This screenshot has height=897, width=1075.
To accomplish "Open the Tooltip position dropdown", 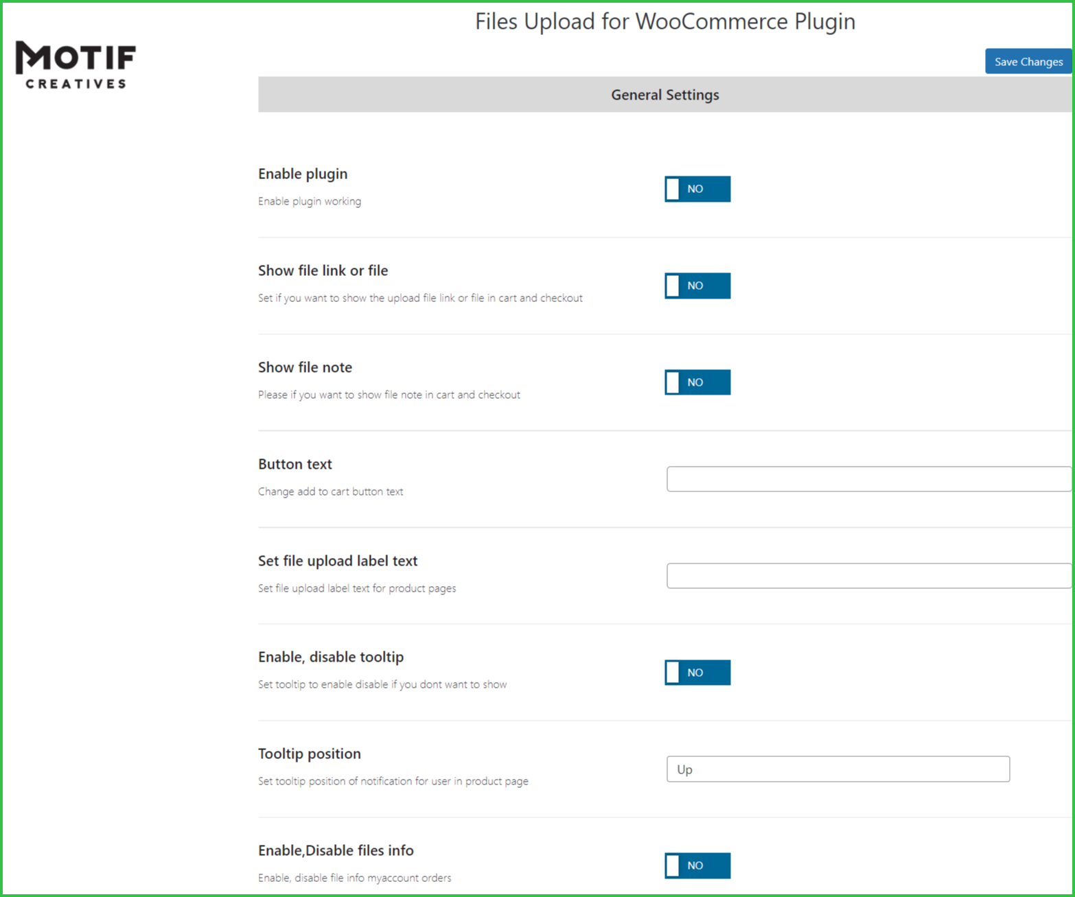I will [x=838, y=769].
